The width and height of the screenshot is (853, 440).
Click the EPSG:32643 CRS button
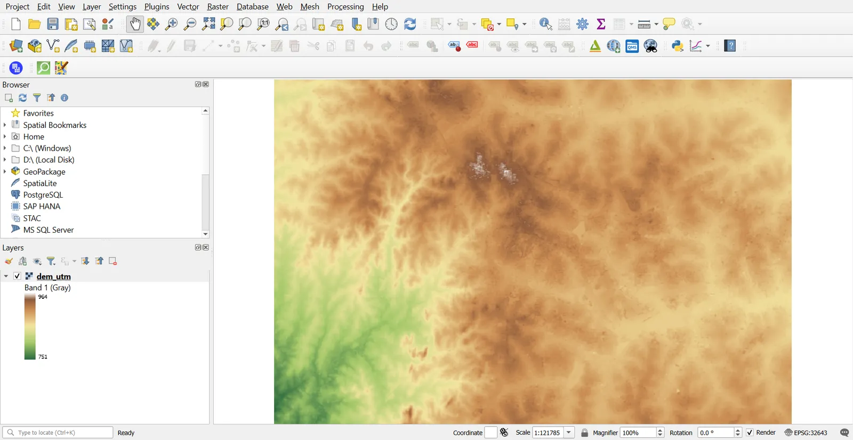tap(806, 433)
